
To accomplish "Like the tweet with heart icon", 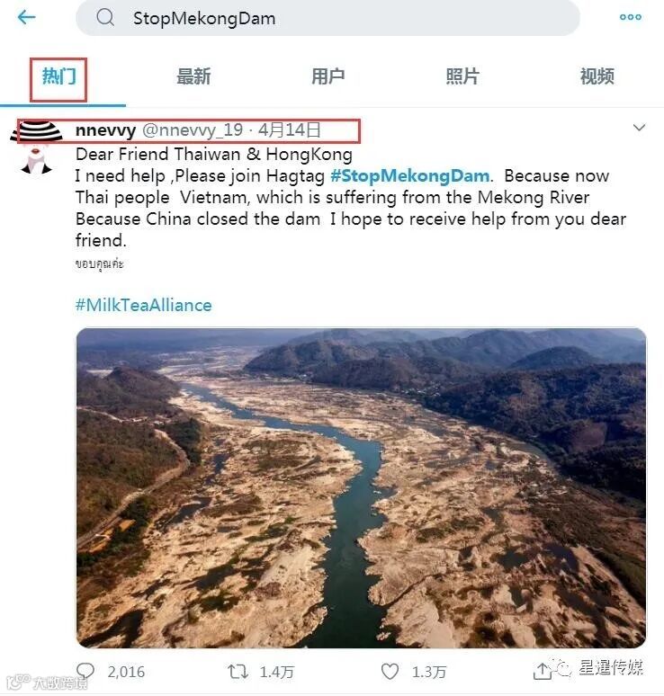I will (390, 671).
